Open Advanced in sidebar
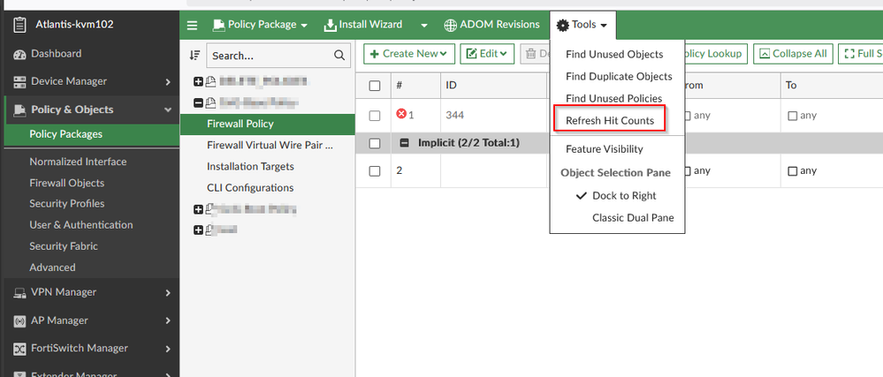The height and width of the screenshot is (377, 883). [52, 268]
